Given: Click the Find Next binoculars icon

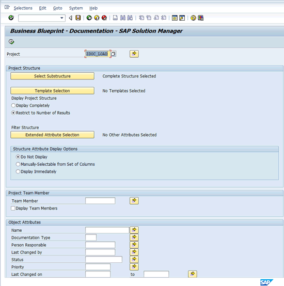Looking at the screenshot, I should (x=130, y=18).
